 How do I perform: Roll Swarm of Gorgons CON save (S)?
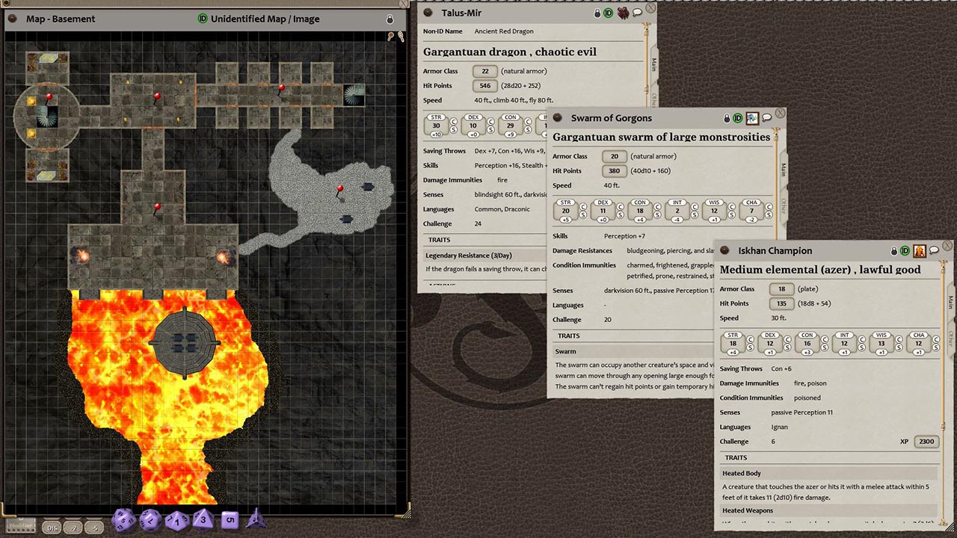coord(657,214)
